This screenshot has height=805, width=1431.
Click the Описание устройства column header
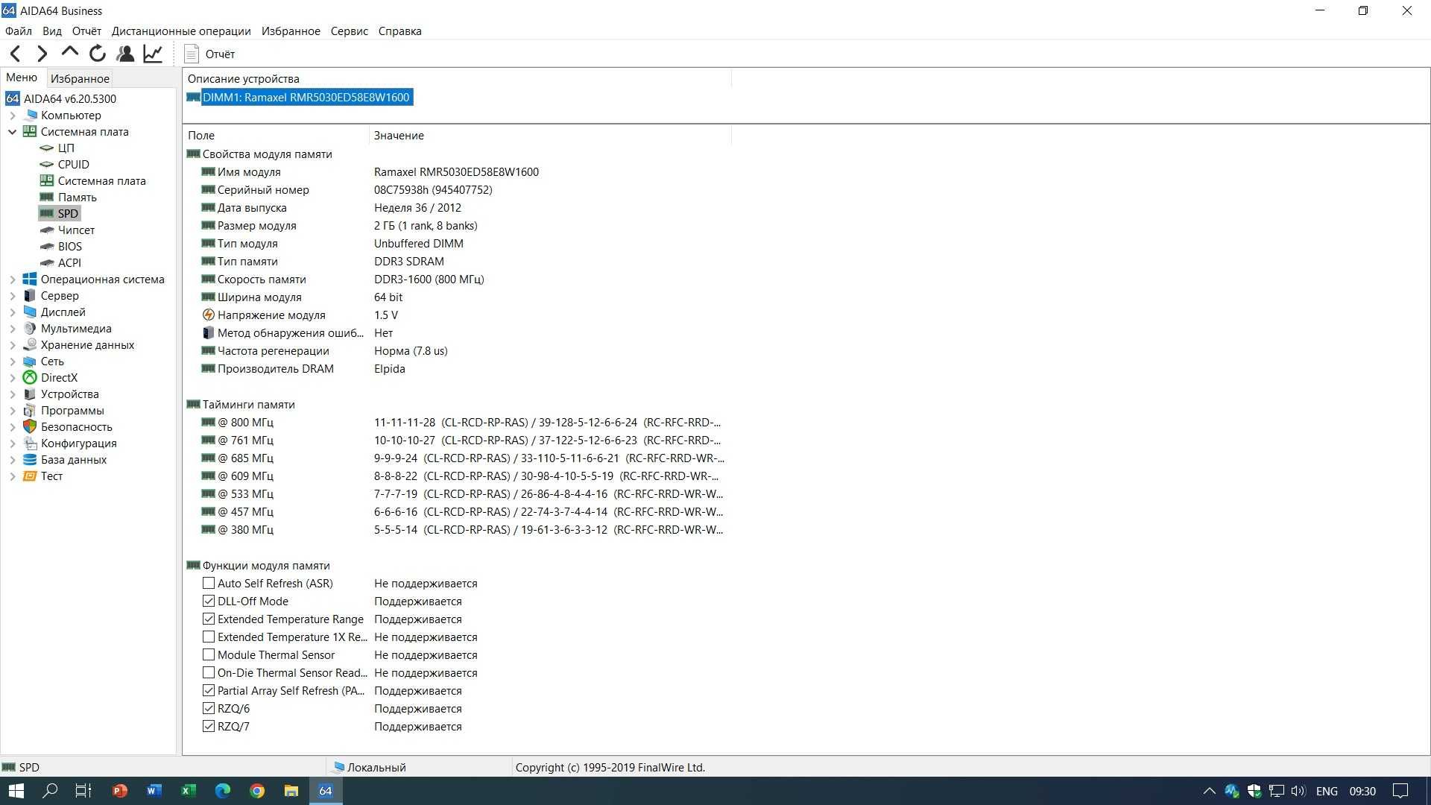click(x=457, y=79)
